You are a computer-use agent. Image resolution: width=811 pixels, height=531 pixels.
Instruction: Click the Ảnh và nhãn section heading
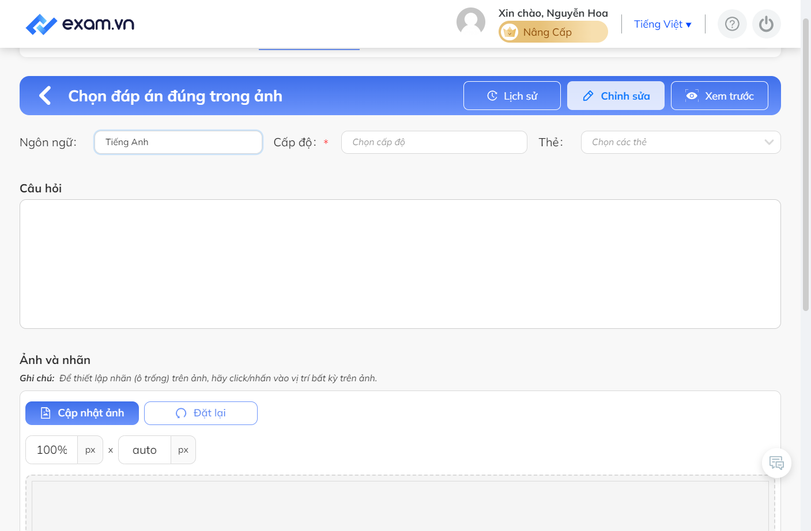55,360
